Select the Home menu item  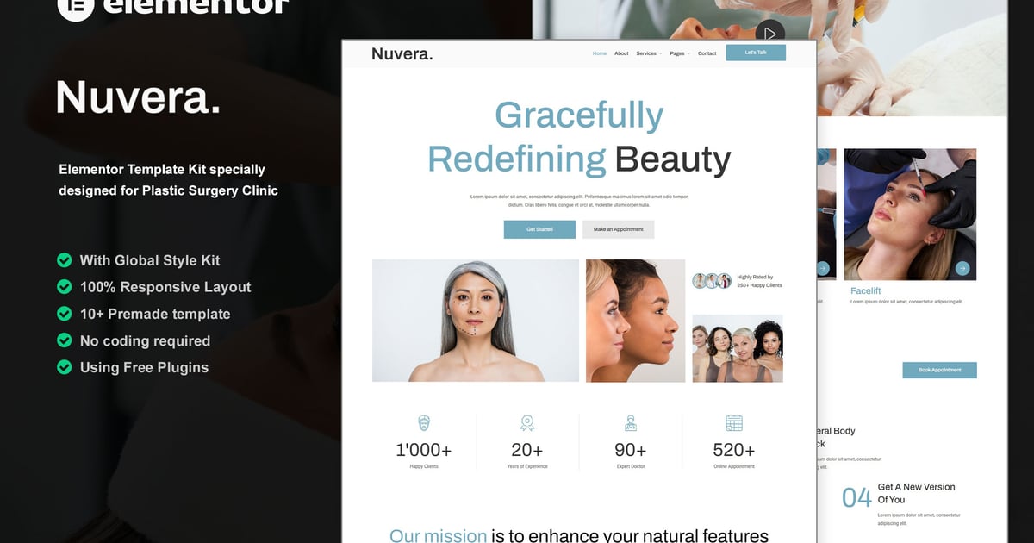[600, 53]
